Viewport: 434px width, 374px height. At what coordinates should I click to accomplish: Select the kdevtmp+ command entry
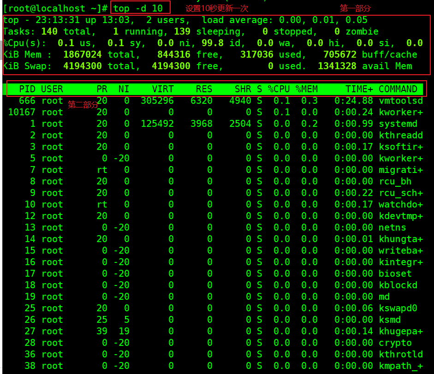(x=401, y=216)
